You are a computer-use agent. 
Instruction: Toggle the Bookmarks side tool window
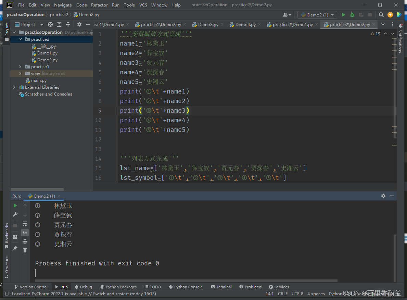[x=7, y=236]
